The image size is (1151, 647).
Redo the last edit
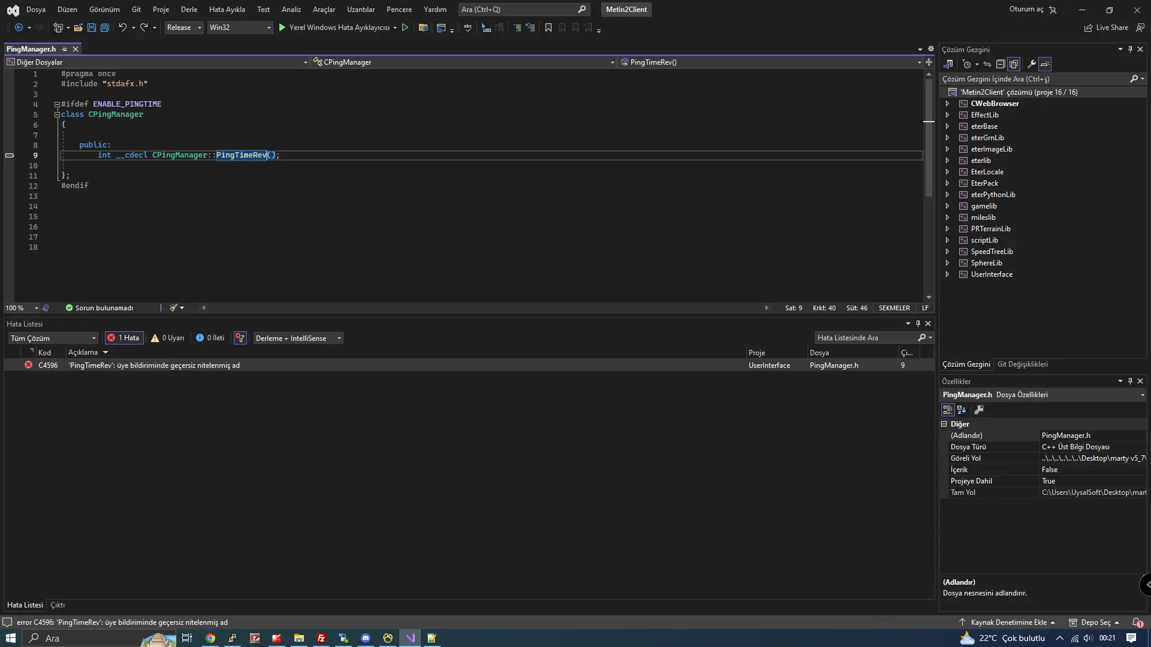click(144, 28)
